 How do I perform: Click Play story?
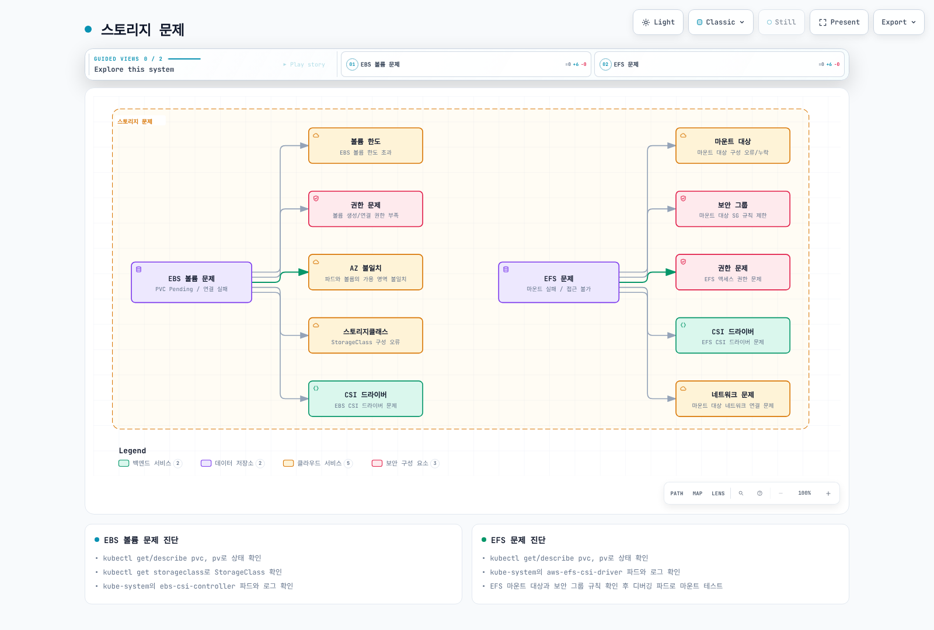(304, 64)
